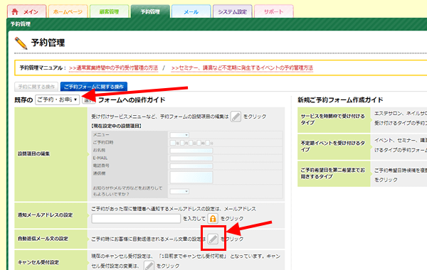Image resolution: width=427 pixels, height=270 pixels.
Task: Go to the システム設定 tab
Action: [232, 11]
